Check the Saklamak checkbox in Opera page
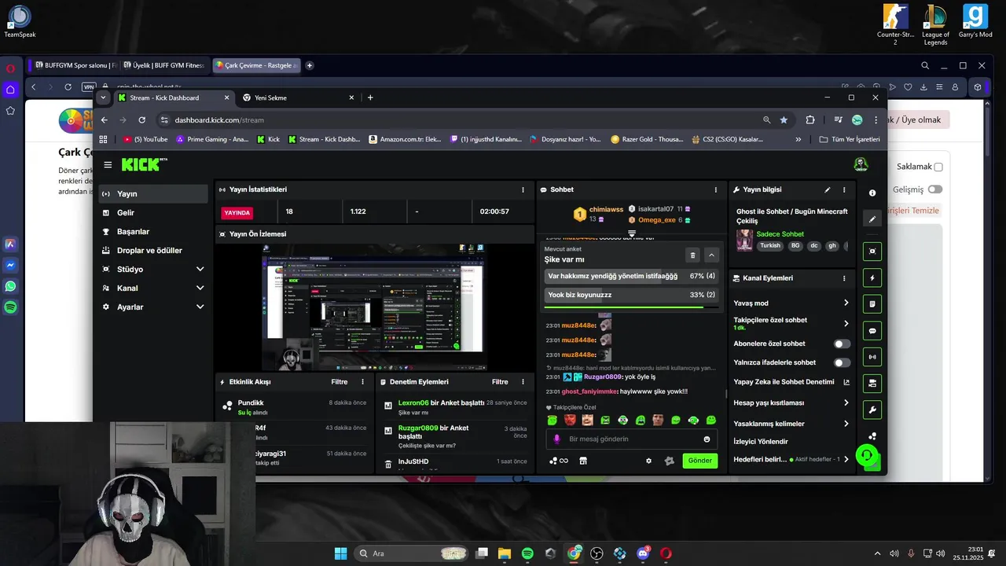This screenshot has height=566, width=1006. coord(938,167)
